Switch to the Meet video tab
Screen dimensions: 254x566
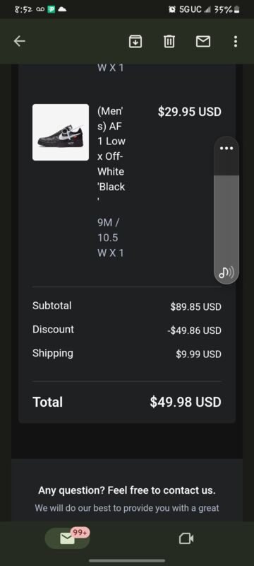click(x=186, y=538)
